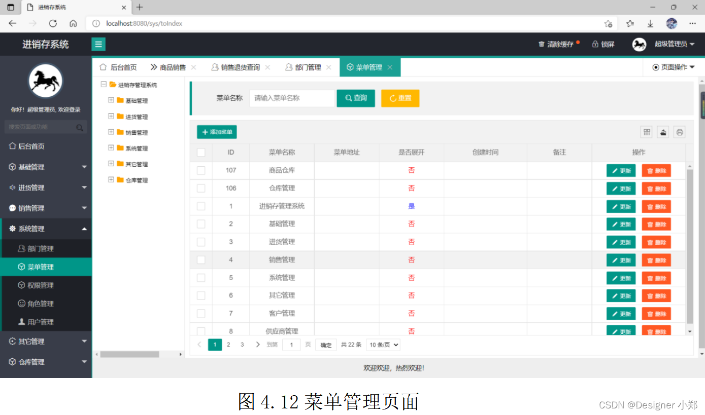
Task: Click the tree panel horizontal scrollbar
Action: click(129, 354)
